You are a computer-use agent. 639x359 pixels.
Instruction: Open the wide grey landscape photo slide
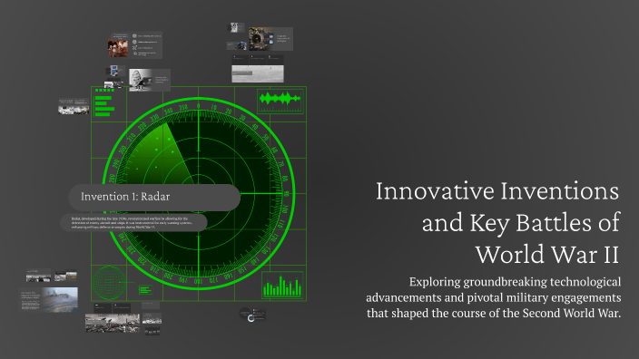click(x=258, y=69)
